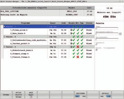Click the Objekt column header
Screen dimensions: 124x99
[x=72, y=8]
